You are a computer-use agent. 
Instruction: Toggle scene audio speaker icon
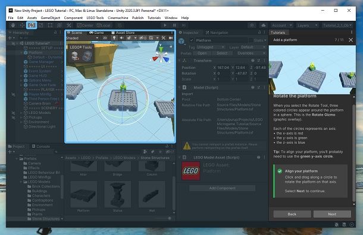tap(121, 38)
